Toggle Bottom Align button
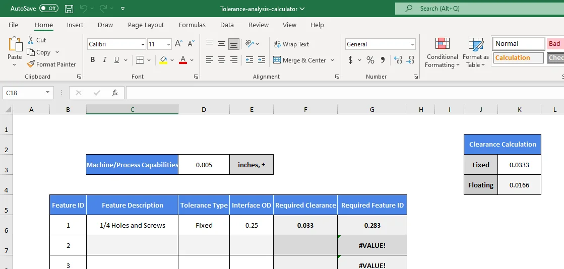Image resolution: width=564 pixels, height=269 pixels. click(x=234, y=44)
